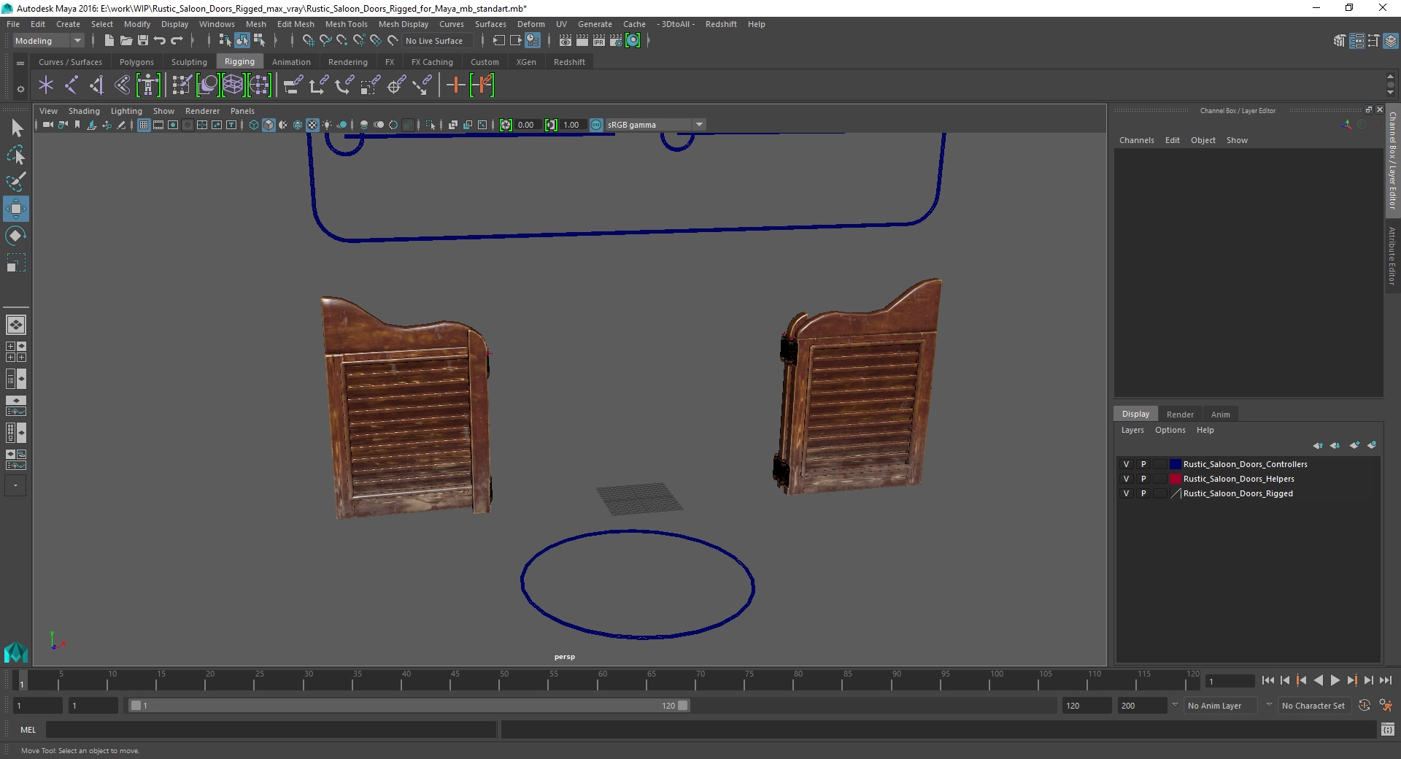Switch to the Anim layer tab

tap(1220, 414)
